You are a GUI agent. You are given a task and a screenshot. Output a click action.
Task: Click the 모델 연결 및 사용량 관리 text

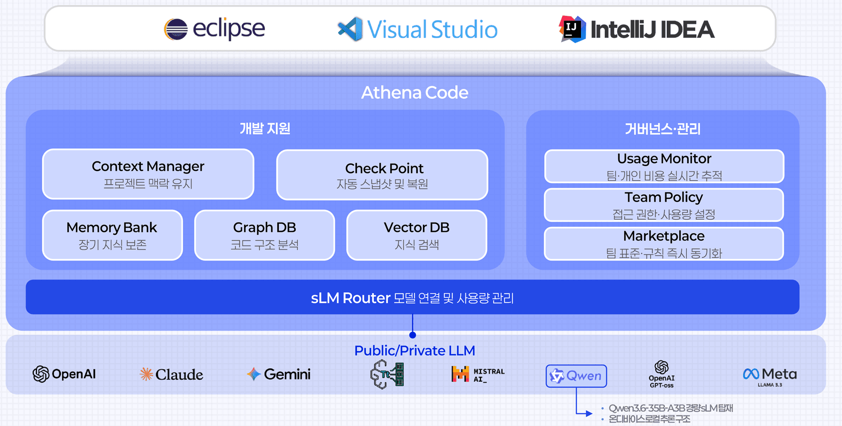coord(454,298)
